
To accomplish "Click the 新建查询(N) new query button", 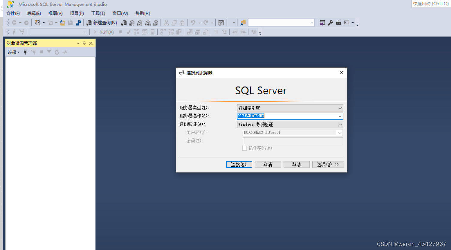I will (x=102, y=23).
